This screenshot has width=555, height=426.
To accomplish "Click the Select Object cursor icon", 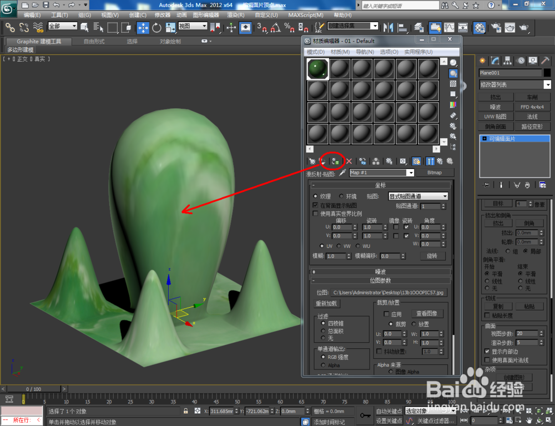I will pos(84,28).
